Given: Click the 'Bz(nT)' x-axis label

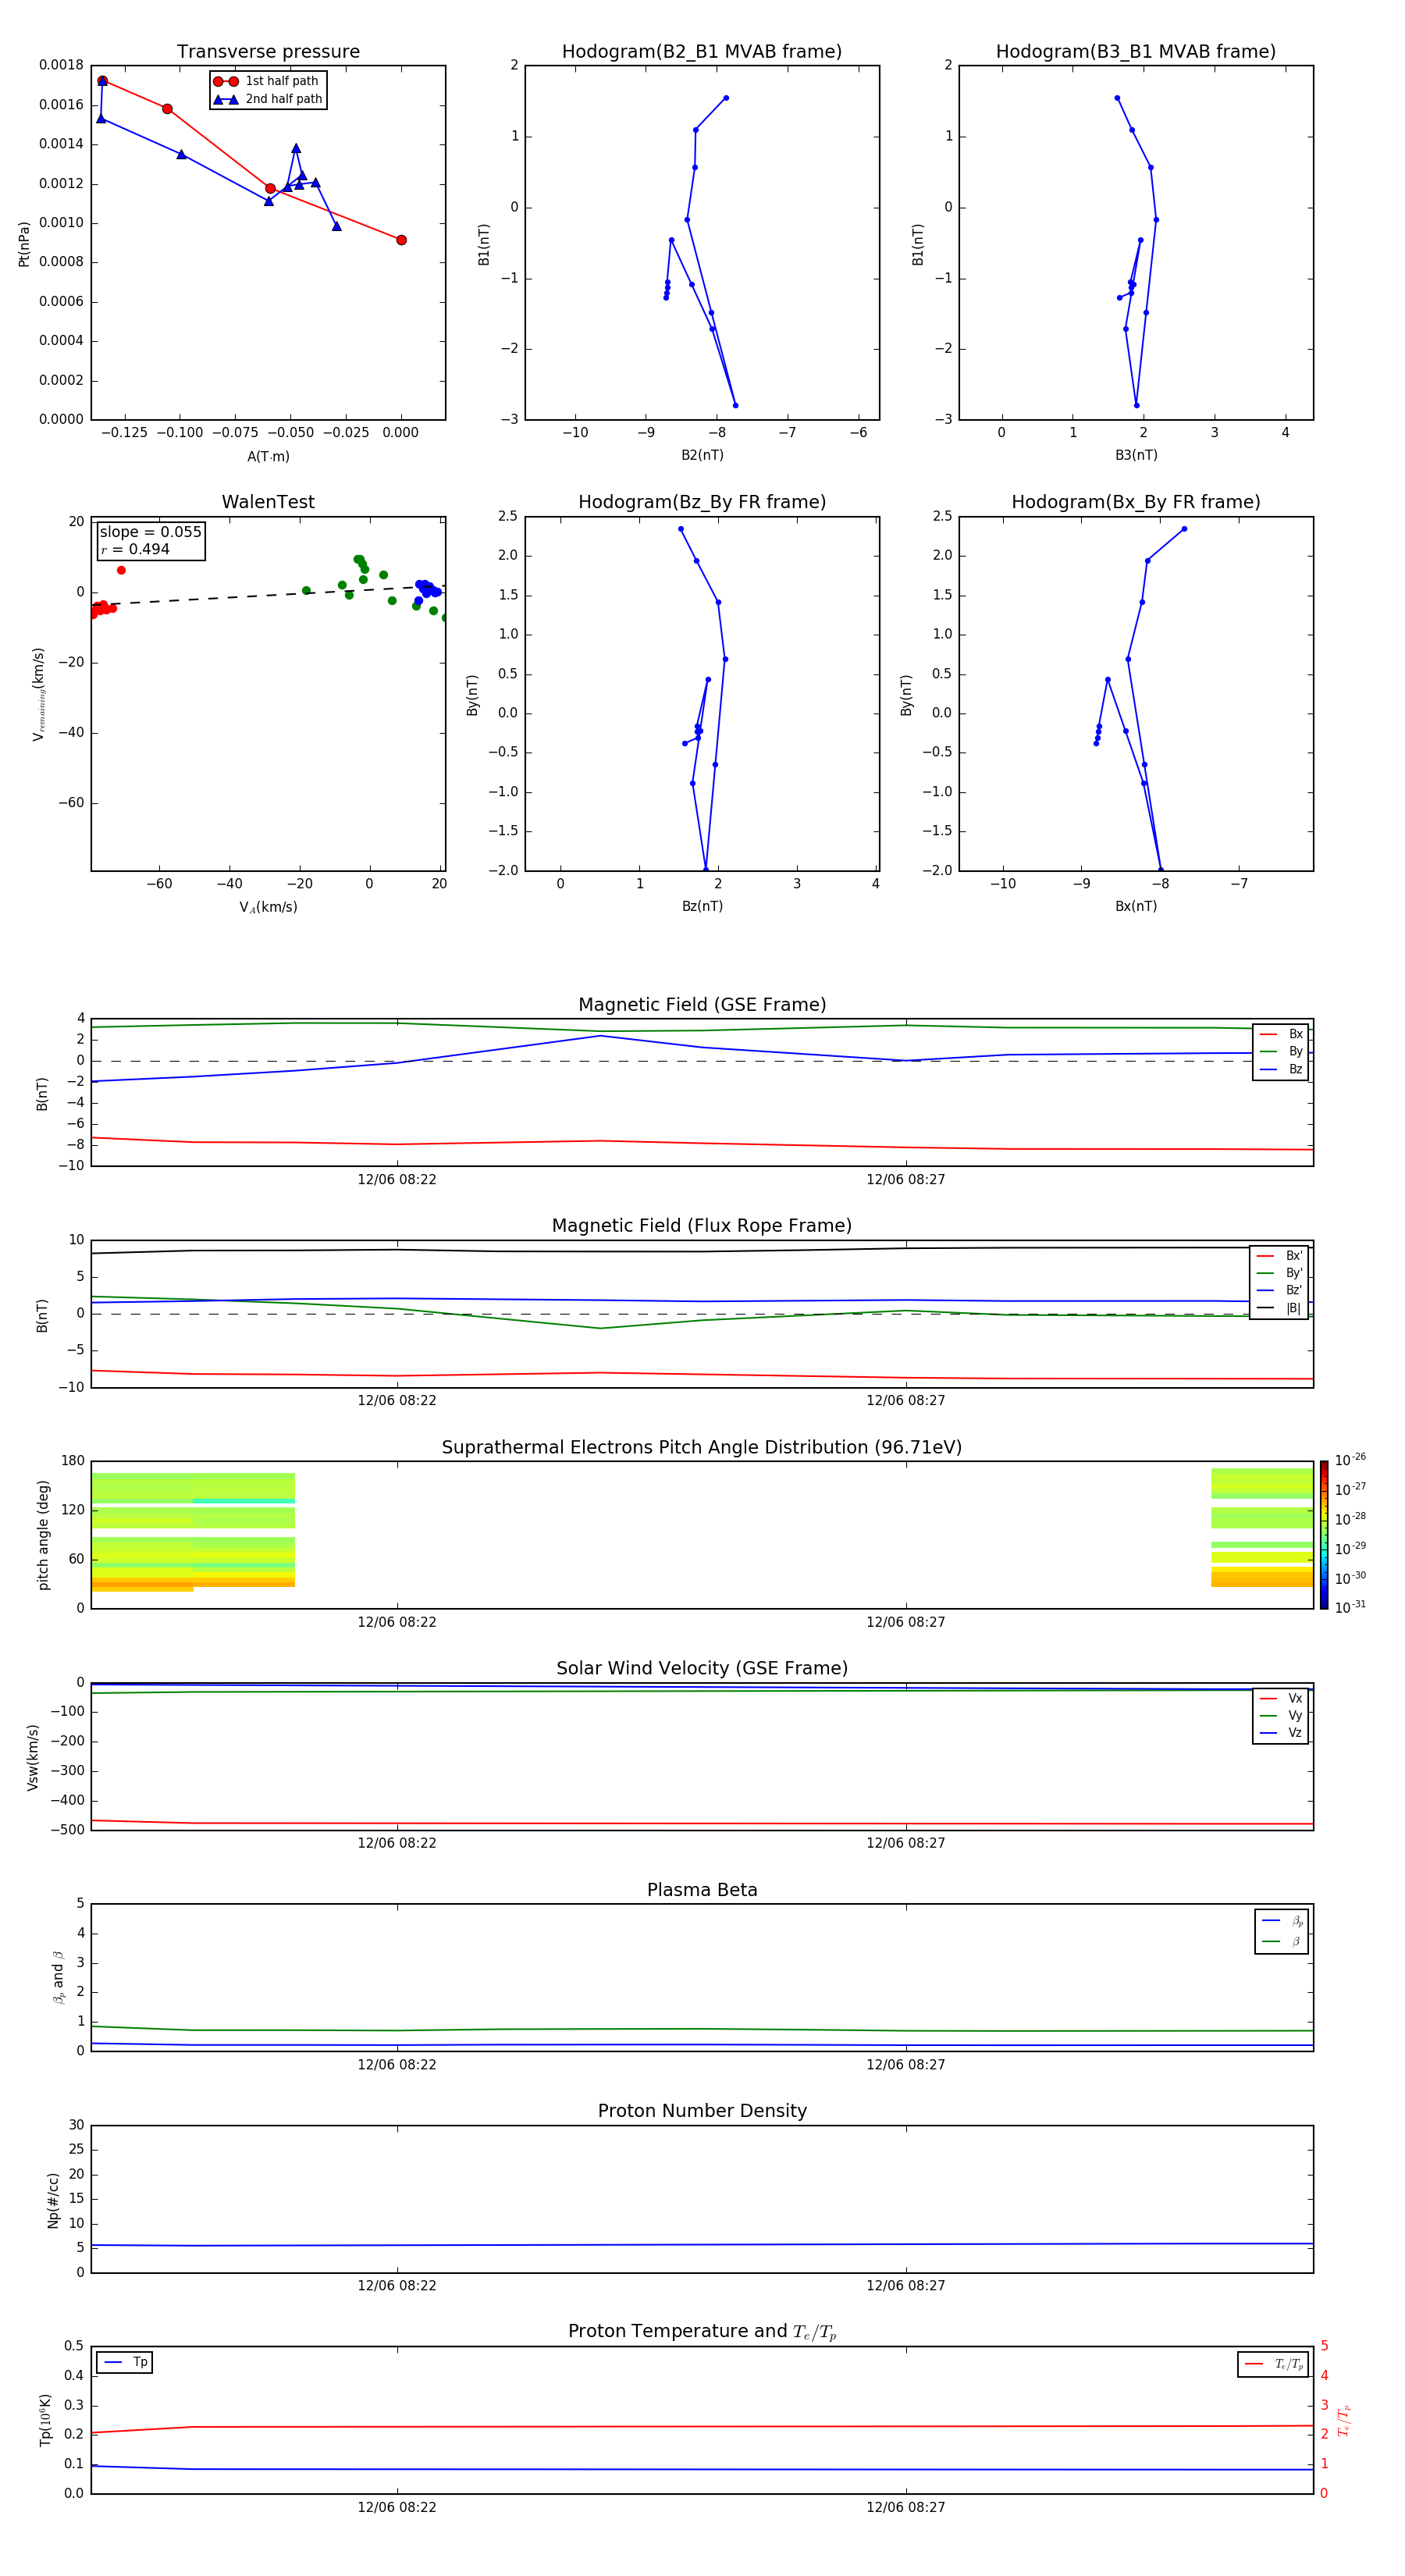Looking at the screenshot, I should click(702, 906).
